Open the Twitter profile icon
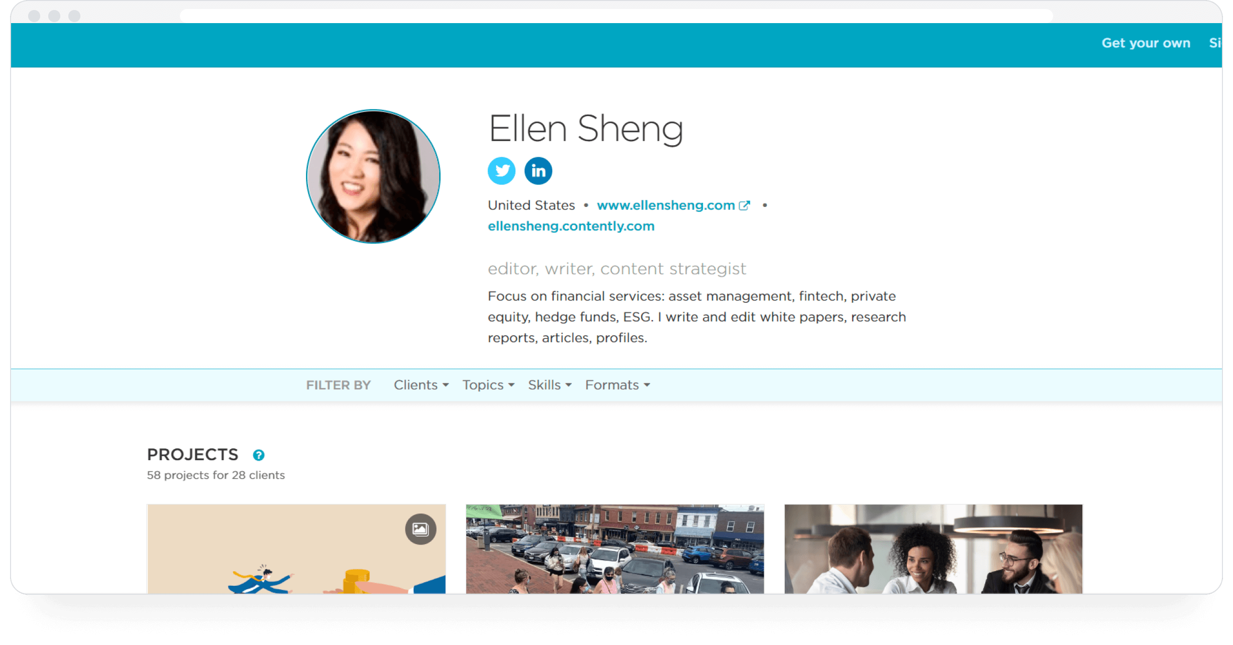 tap(501, 171)
